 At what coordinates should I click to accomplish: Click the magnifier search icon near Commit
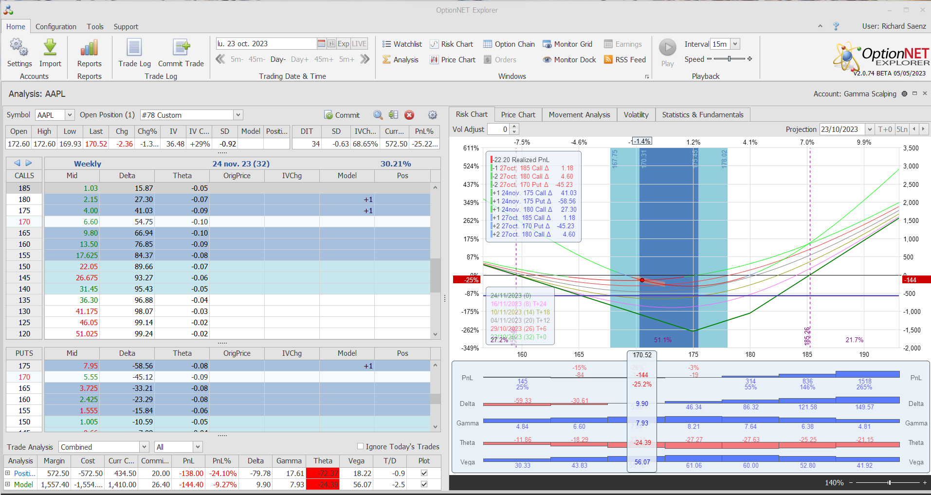[378, 115]
